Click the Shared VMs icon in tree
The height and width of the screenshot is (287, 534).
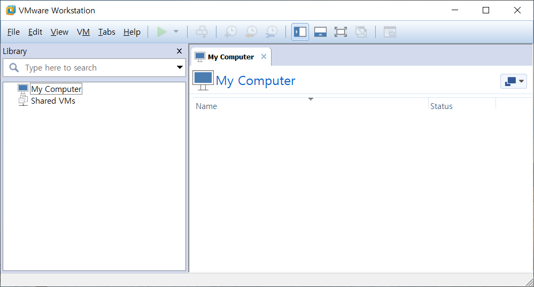(x=23, y=100)
